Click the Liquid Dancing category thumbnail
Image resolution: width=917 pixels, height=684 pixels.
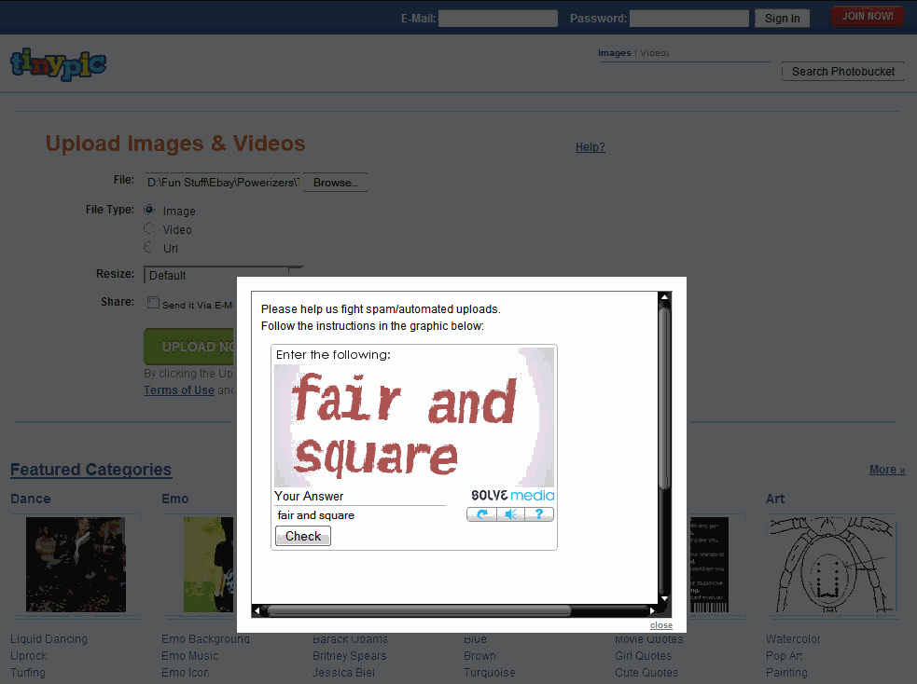coord(76,565)
